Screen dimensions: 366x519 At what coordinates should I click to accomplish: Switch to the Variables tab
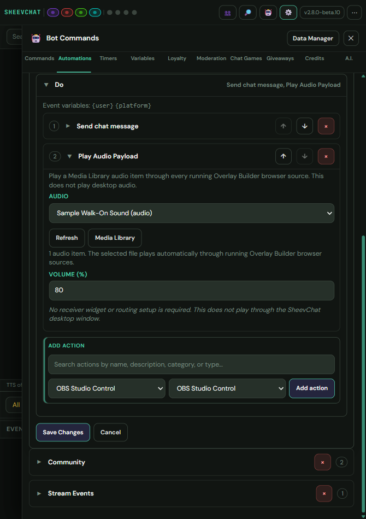point(143,58)
